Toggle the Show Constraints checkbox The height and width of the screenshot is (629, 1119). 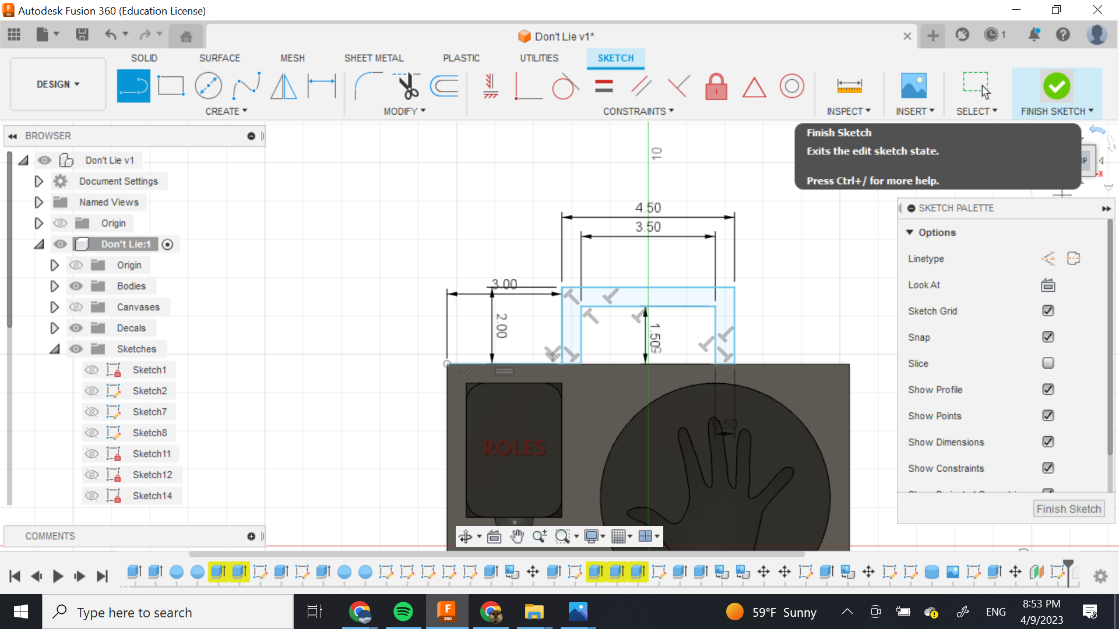(1048, 468)
